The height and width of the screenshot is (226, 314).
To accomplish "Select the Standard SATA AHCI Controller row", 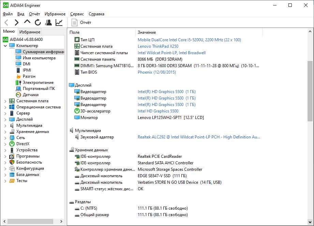I will tap(165, 163).
